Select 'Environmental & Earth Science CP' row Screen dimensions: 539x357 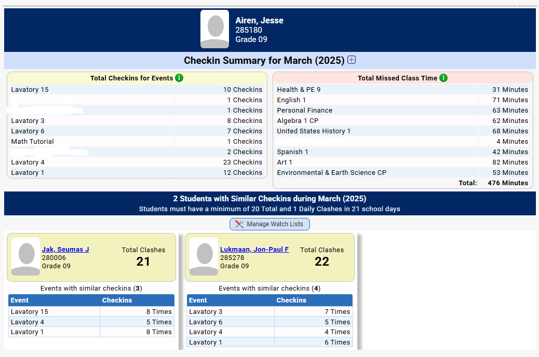point(402,172)
